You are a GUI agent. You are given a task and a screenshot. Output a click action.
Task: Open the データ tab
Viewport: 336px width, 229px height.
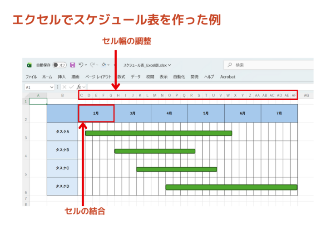coord(136,77)
